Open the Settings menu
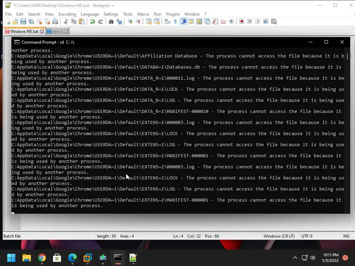 (111, 14)
